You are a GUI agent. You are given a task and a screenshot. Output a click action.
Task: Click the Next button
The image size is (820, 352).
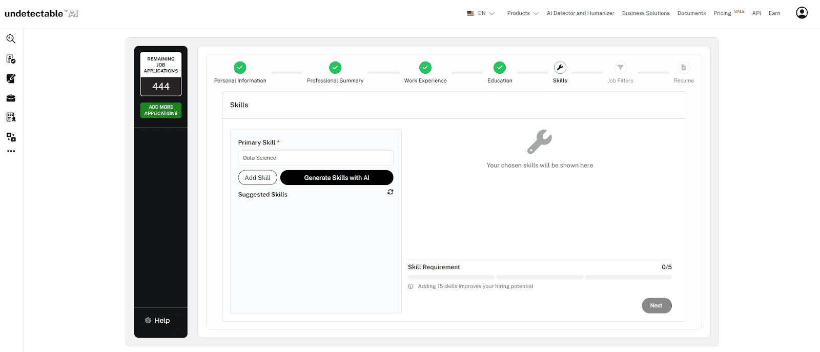[x=657, y=305]
